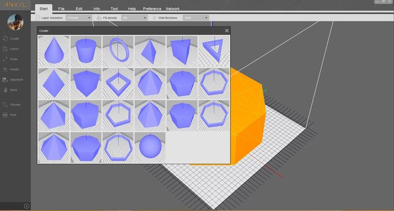Click the Export sidebar icon
This screenshot has height=211, width=394.
[5, 49]
